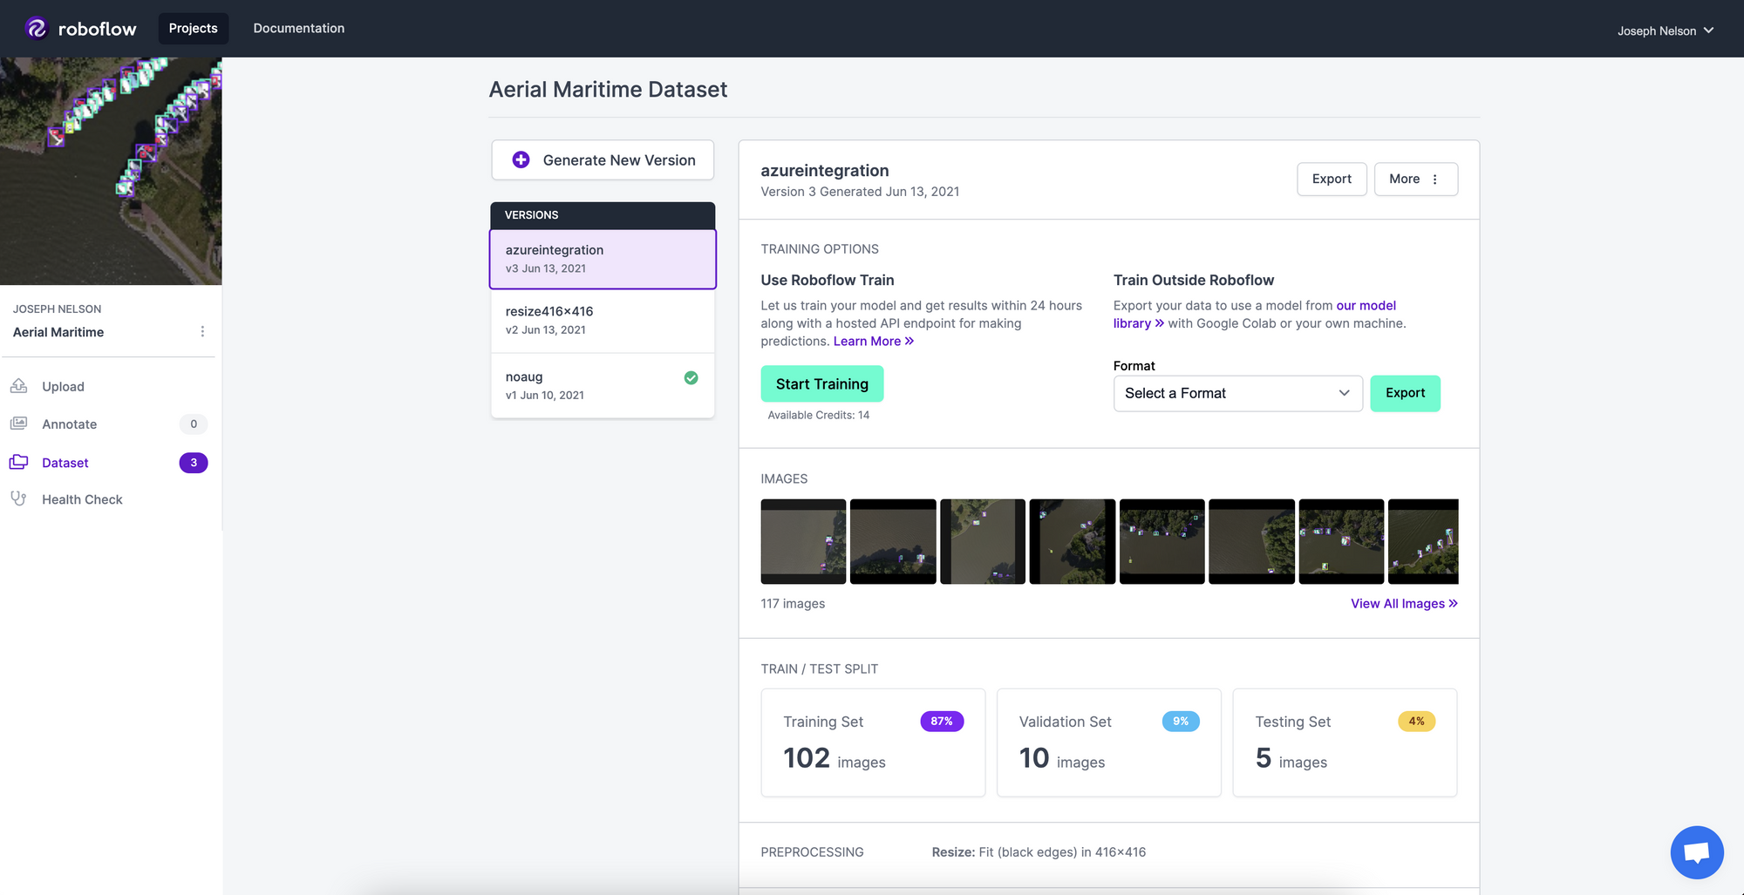
Task: Open the Documentation page
Action: [298, 28]
